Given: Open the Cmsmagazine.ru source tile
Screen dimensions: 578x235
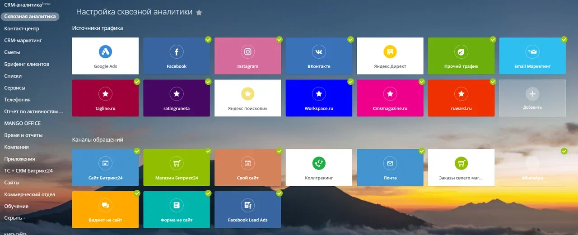Looking at the screenshot, I should pos(390,98).
